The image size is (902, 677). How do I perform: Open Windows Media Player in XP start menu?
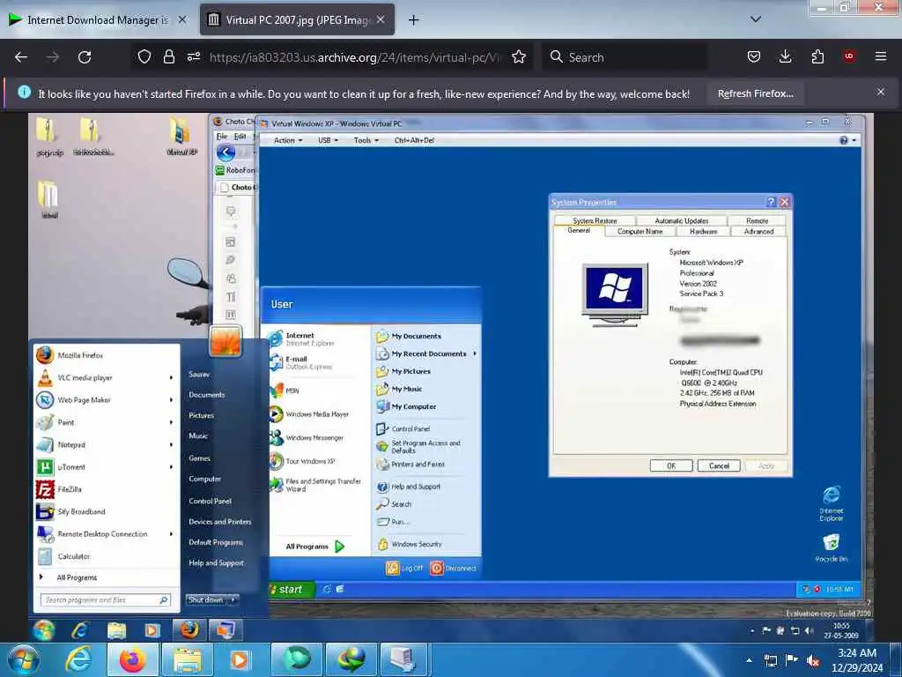310,414
